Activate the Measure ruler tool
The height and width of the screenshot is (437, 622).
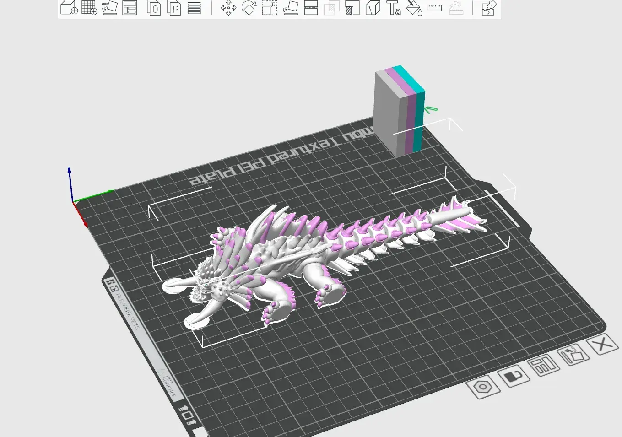[x=434, y=8]
